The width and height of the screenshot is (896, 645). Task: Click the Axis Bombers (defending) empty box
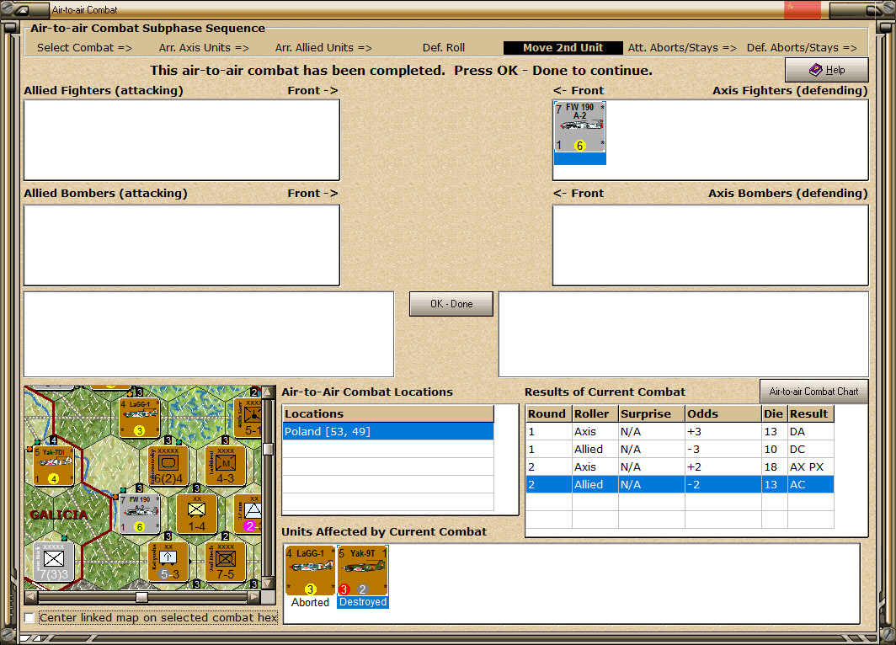click(x=710, y=245)
